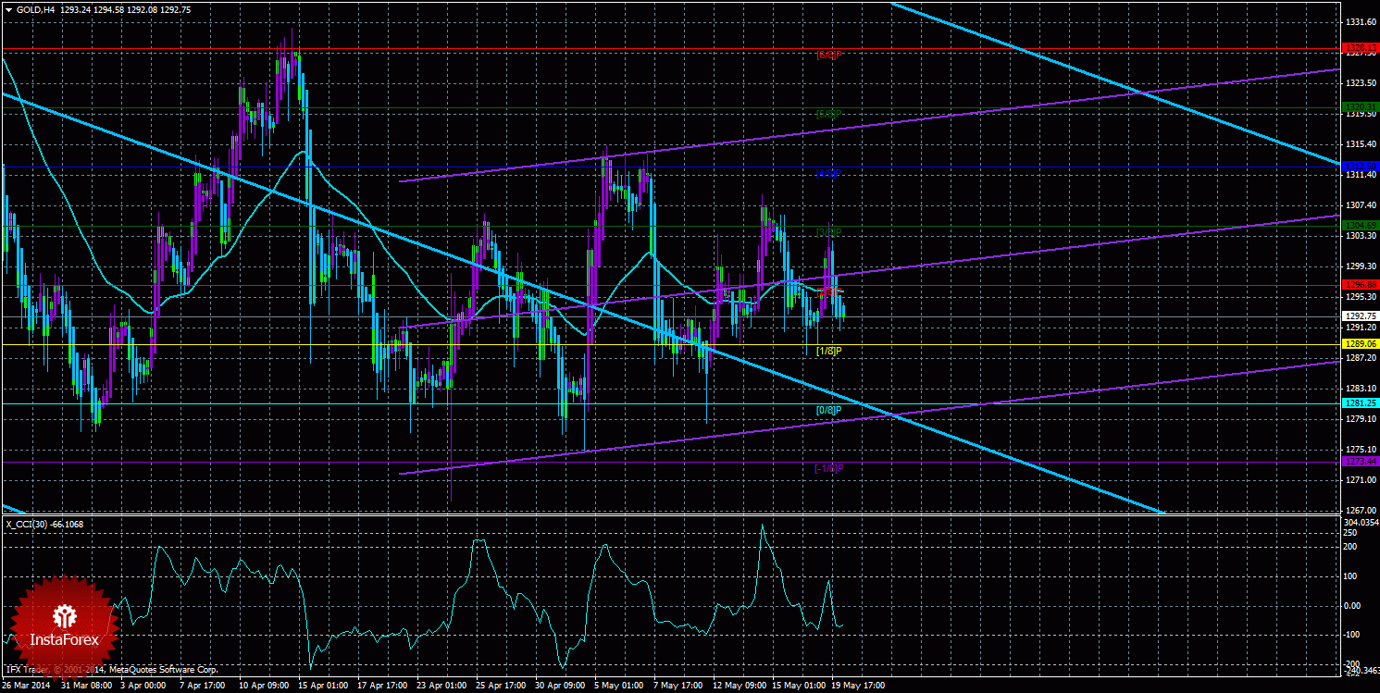
Task: Click the 1267.00 price scale value
Action: [1360, 510]
